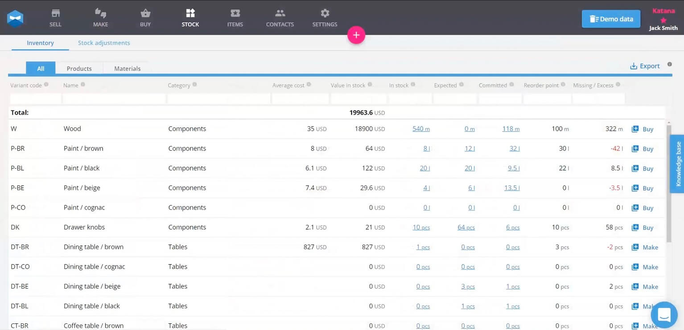Open the 540 m in-stock link for Wood
This screenshot has height=330, width=684.
point(421,129)
